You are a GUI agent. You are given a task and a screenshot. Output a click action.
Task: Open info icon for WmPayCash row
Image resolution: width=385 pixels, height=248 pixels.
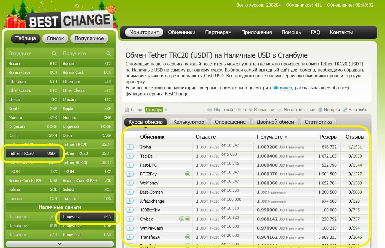pos(130,228)
